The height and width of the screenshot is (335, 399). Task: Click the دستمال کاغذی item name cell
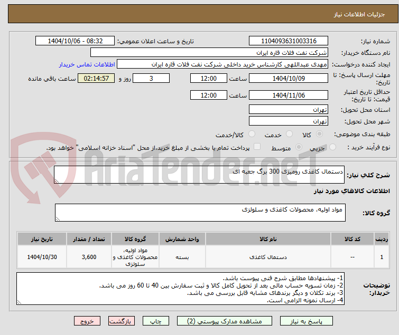pos(268,257)
